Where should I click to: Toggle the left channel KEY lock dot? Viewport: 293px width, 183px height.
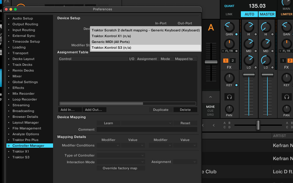pyautogui.click(x=236, y=85)
